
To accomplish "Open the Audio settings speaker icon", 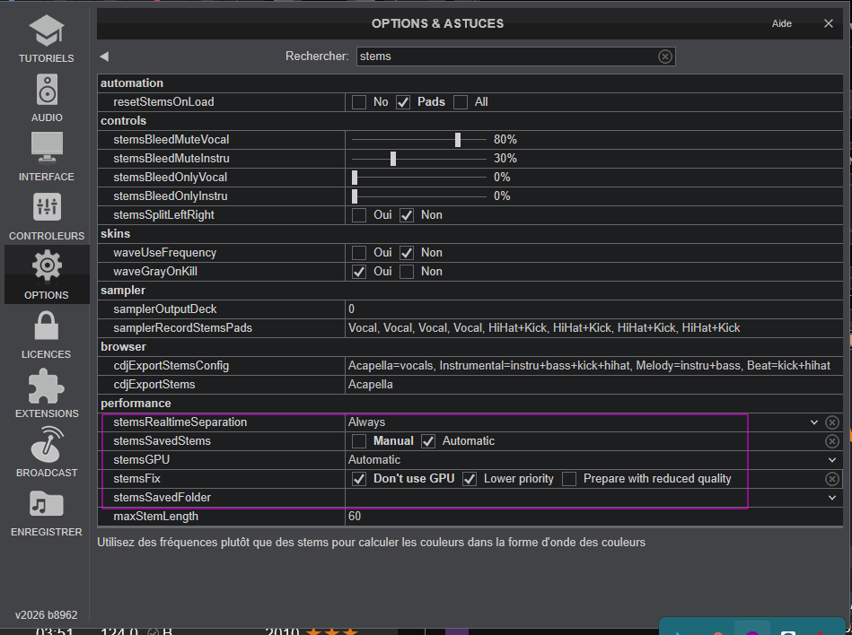I will pos(46,91).
